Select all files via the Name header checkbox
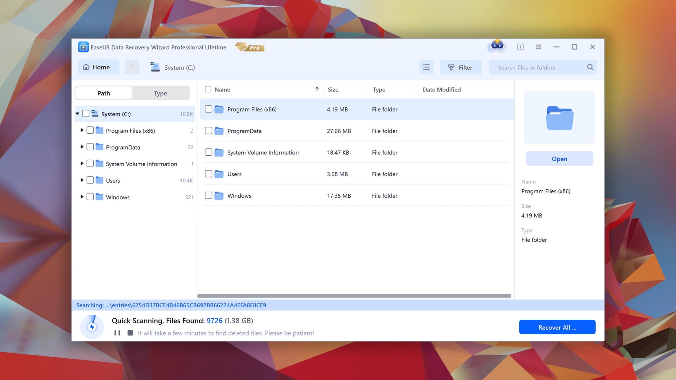The height and width of the screenshot is (380, 676). 208,89
